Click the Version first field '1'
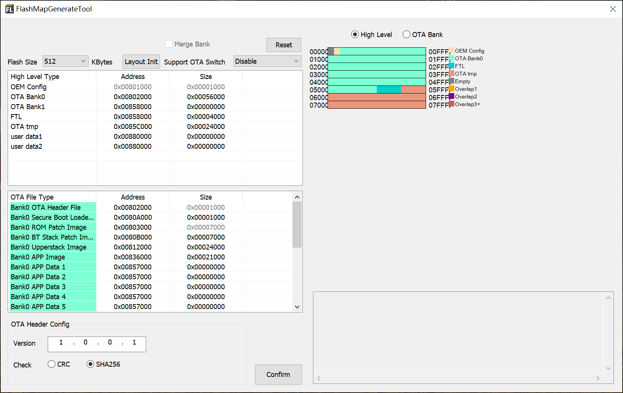The width and height of the screenshot is (623, 393). tap(61, 343)
